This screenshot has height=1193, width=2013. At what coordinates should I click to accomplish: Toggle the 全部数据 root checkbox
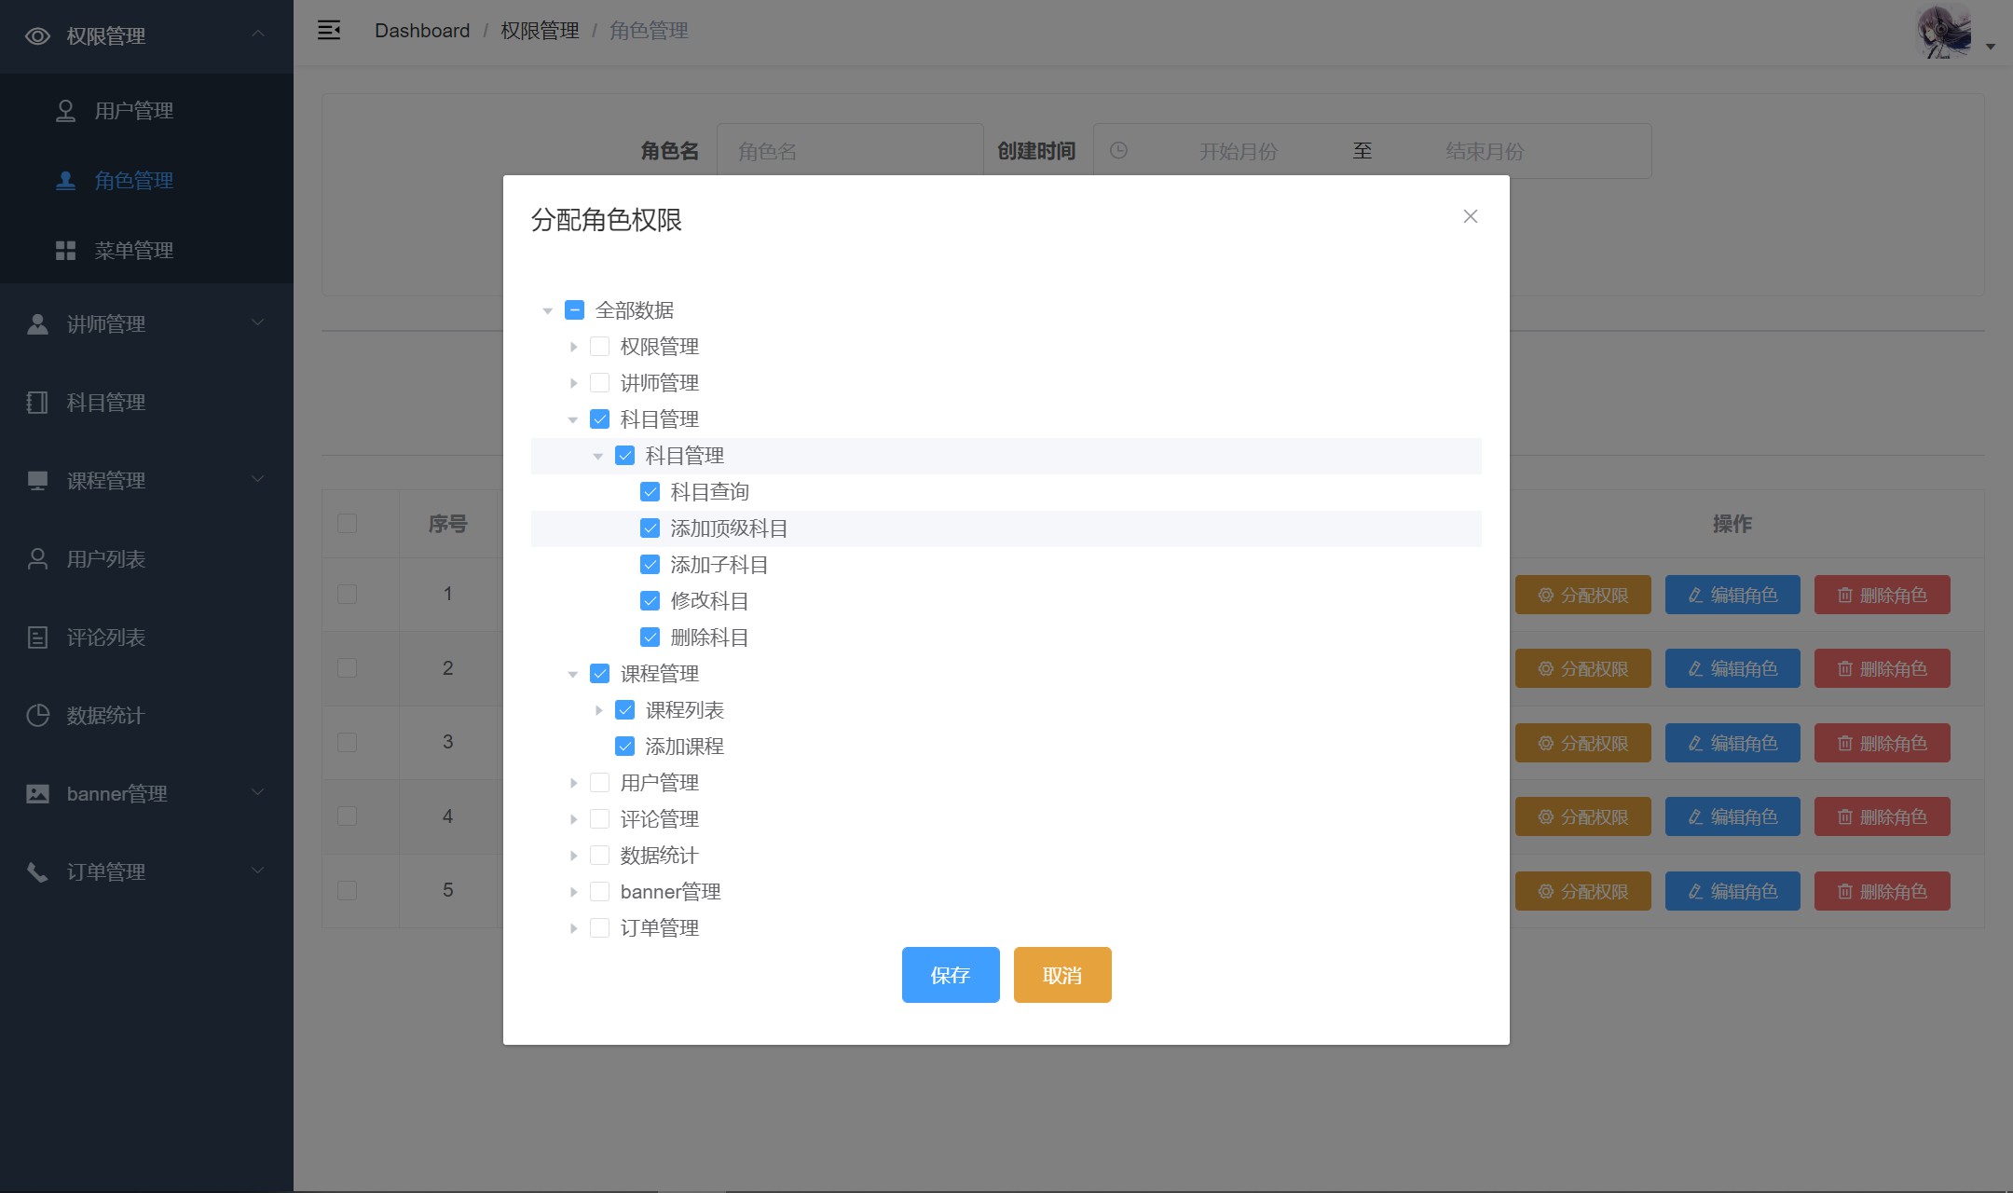pos(575,310)
